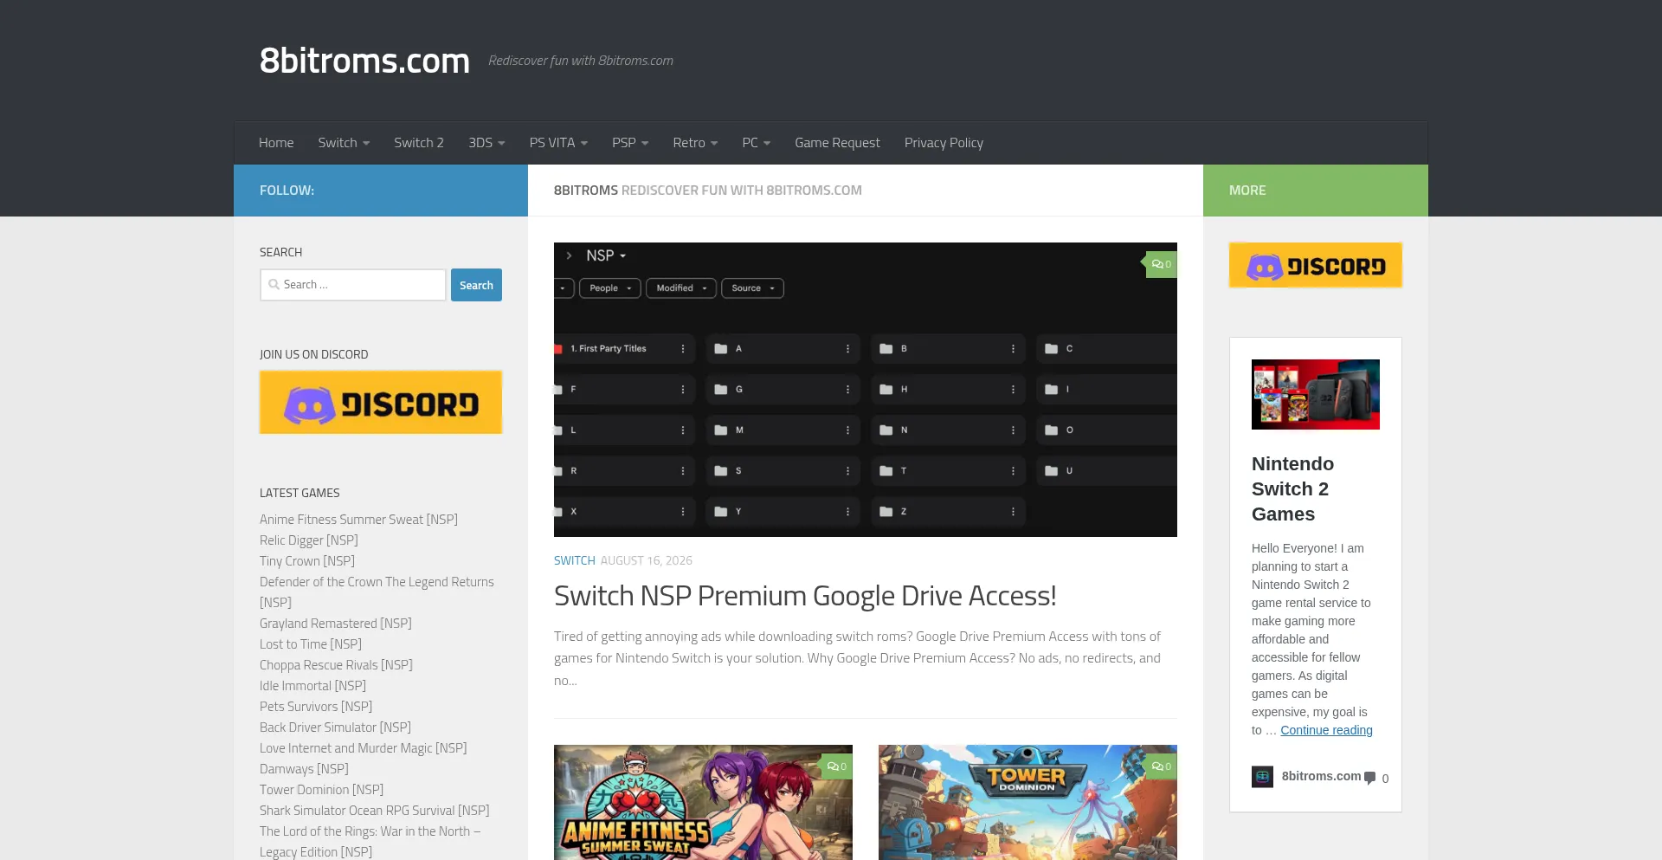Open Lost to Time [NSP] link
Screen dimensions: 1662x860
click(311, 644)
